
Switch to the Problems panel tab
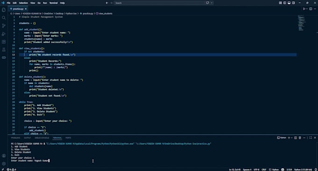15,138
